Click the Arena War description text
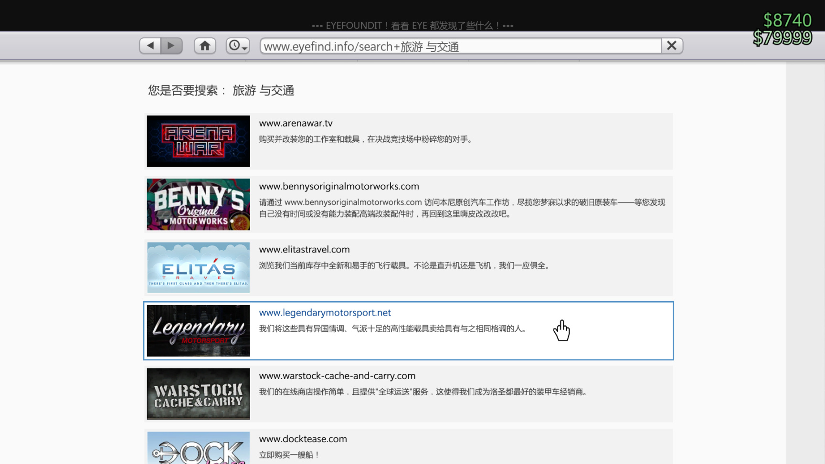 [x=366, y=139]
